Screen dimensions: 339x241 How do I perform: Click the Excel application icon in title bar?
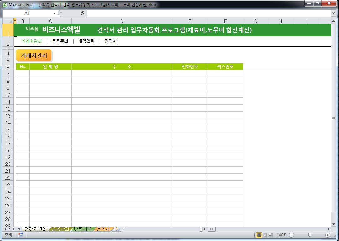tap(5, 4)
